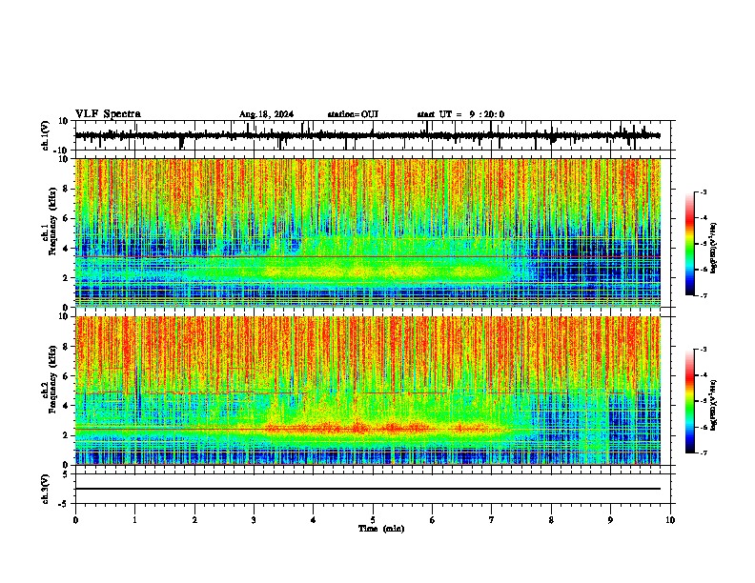755x583 pixels.
Task: Click the ch.2 colorbar "-7" bottom value
Action: (x=704, y=452)
